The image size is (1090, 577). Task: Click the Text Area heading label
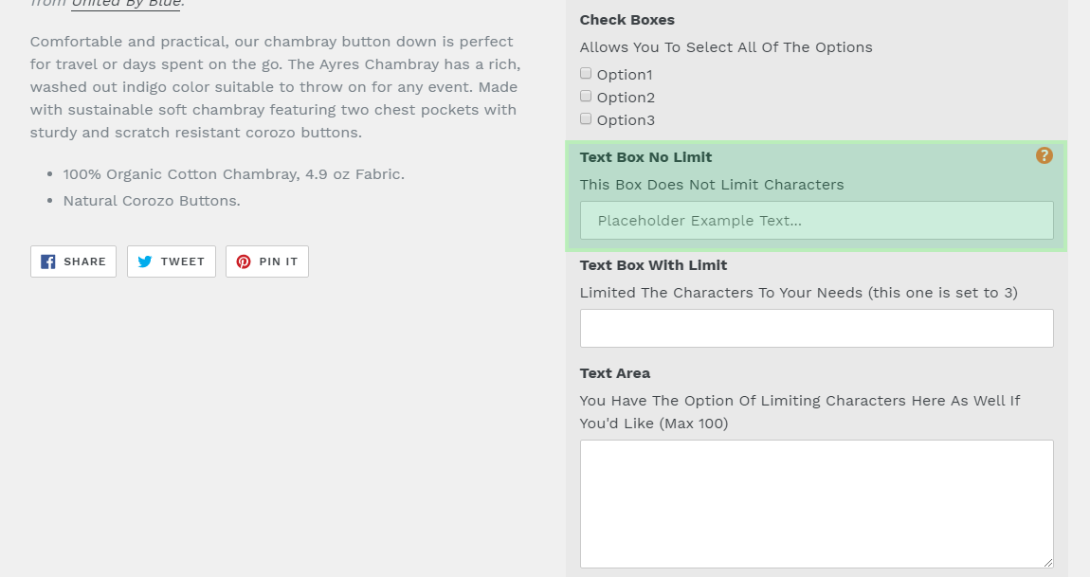615,373
